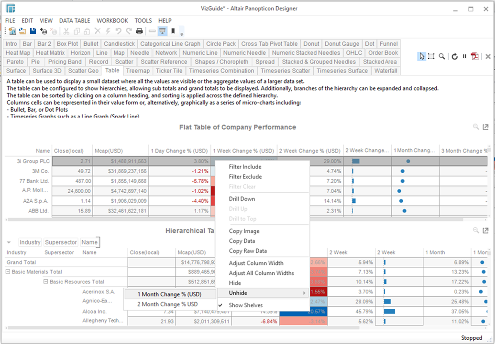The width and height of the screenshot is (495, 345).
Task: Sort by the Mcap(USD) column header in Flat Table
Action: tap(121, 151)
